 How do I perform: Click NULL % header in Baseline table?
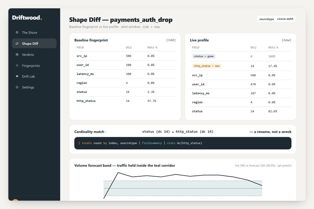point(152,47)
